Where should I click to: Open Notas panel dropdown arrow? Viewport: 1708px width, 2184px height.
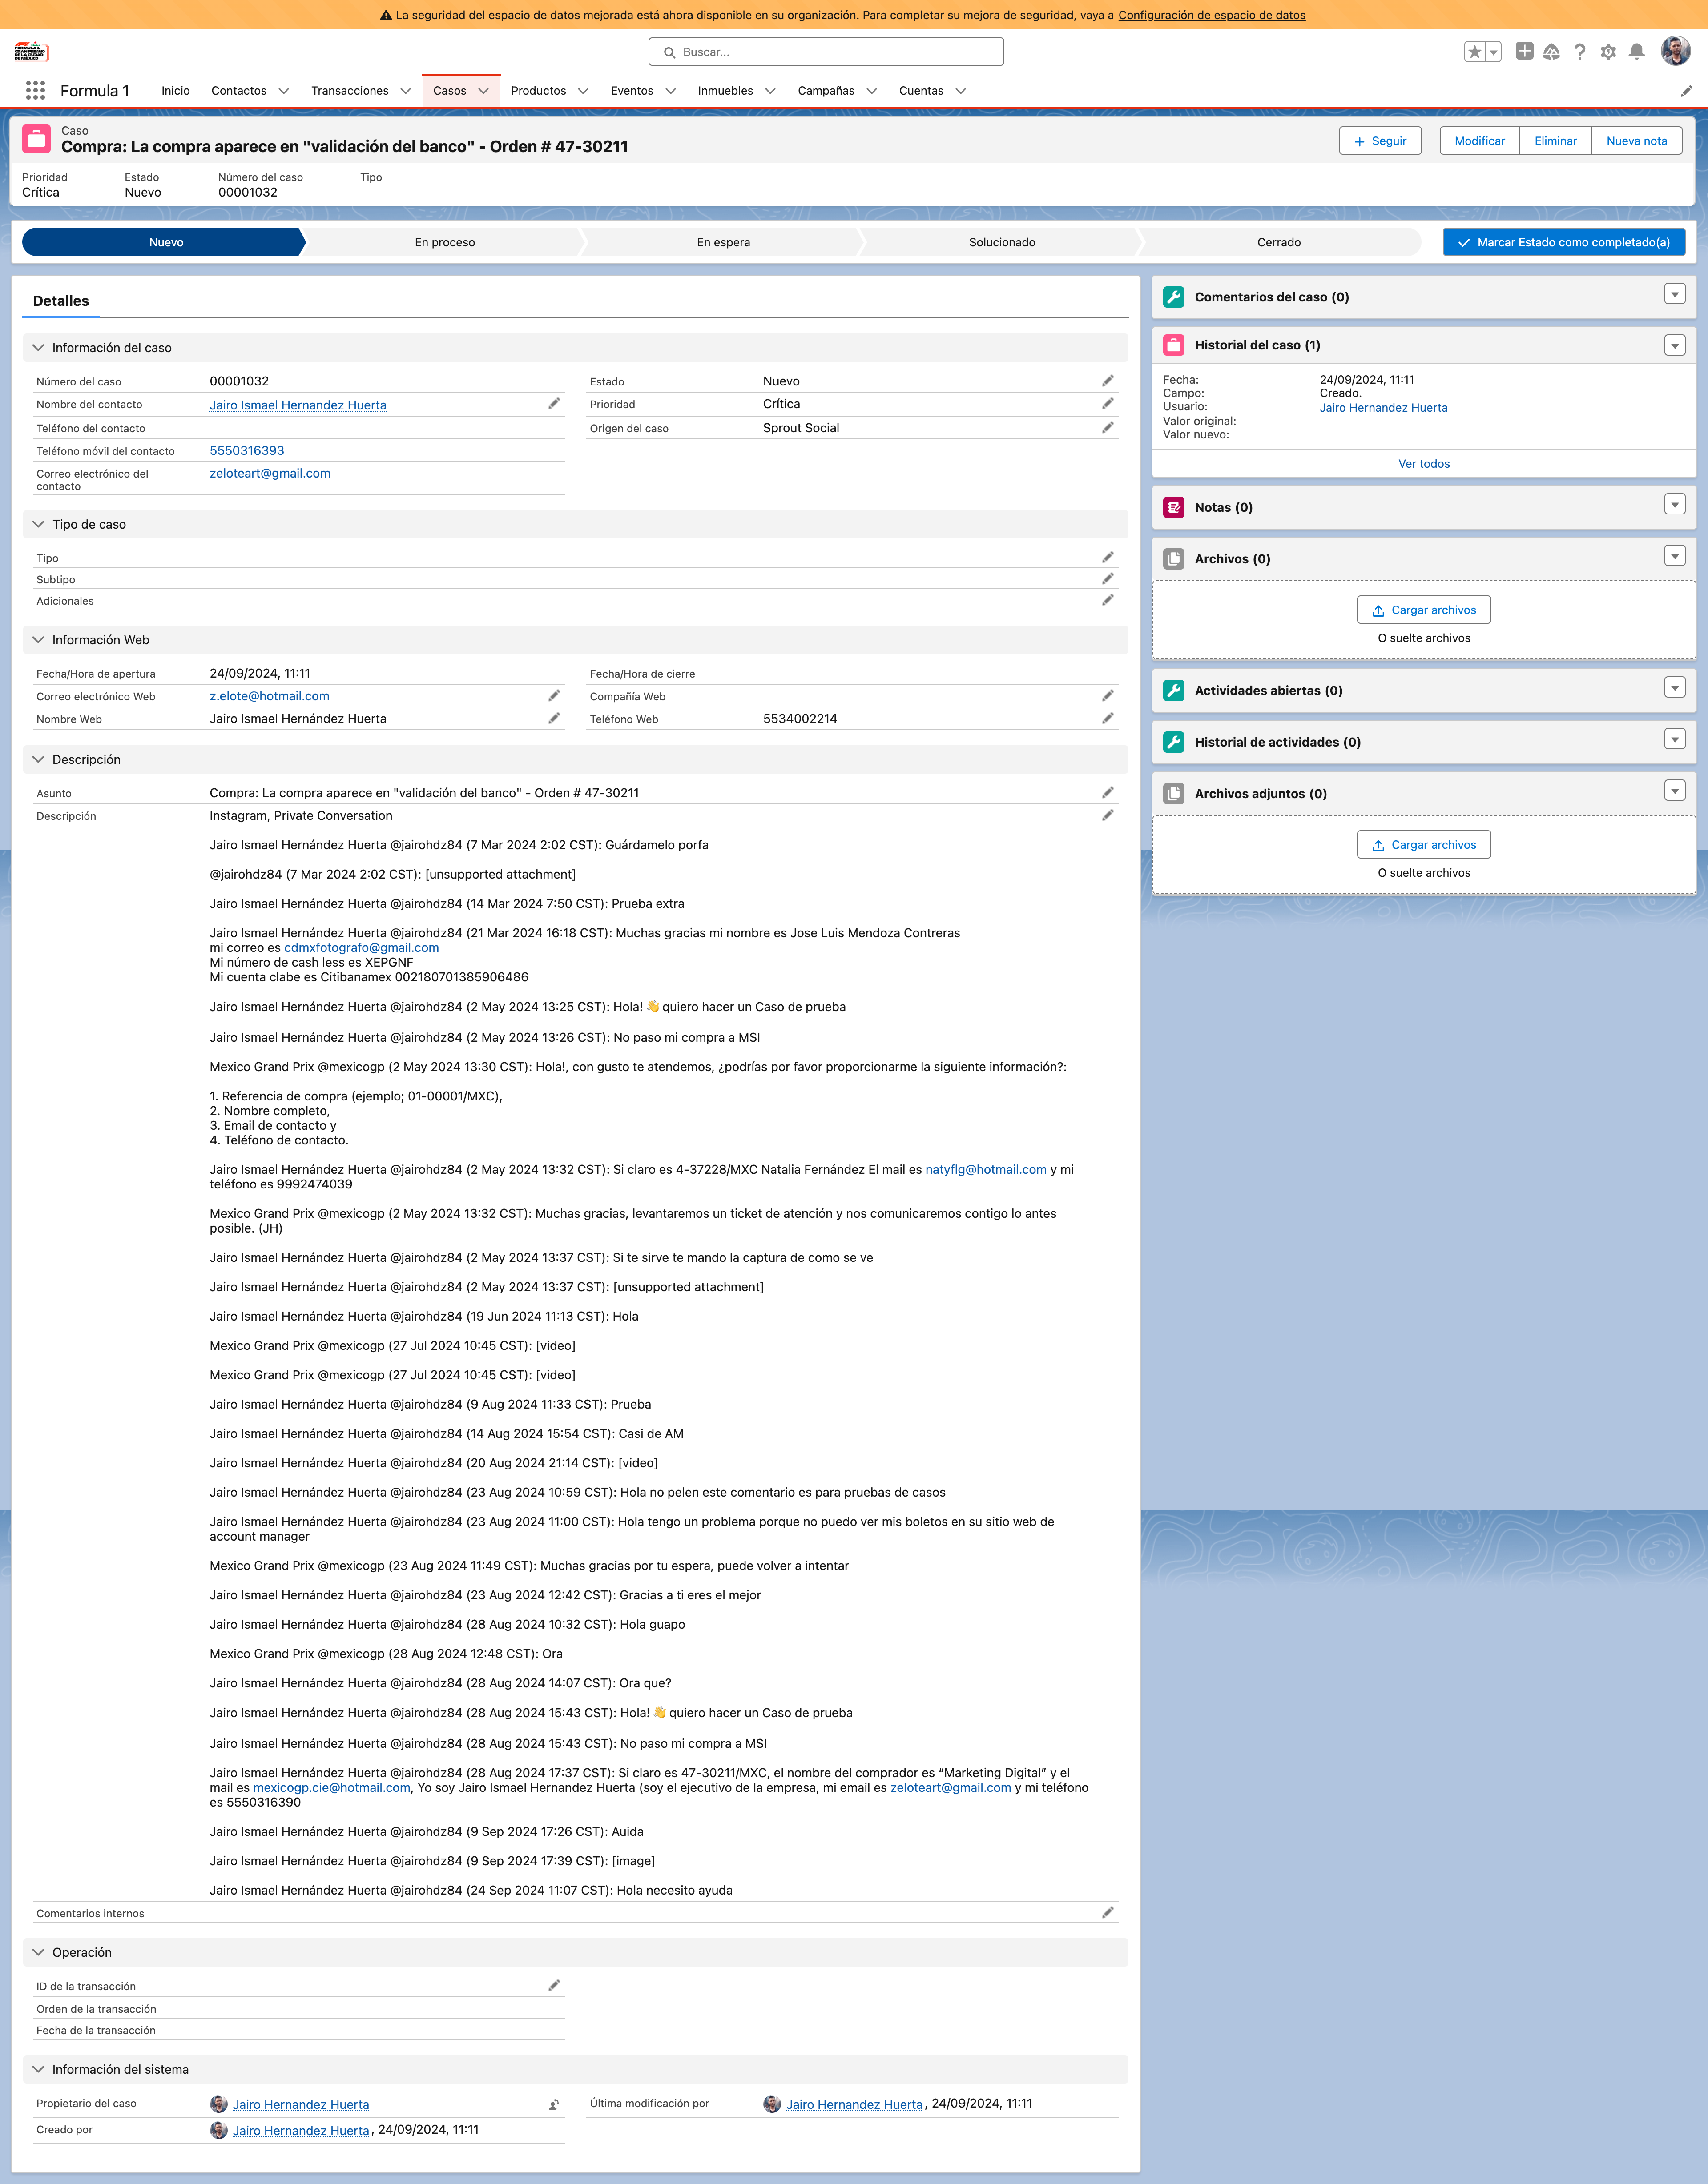click(x=1675, y=504)
